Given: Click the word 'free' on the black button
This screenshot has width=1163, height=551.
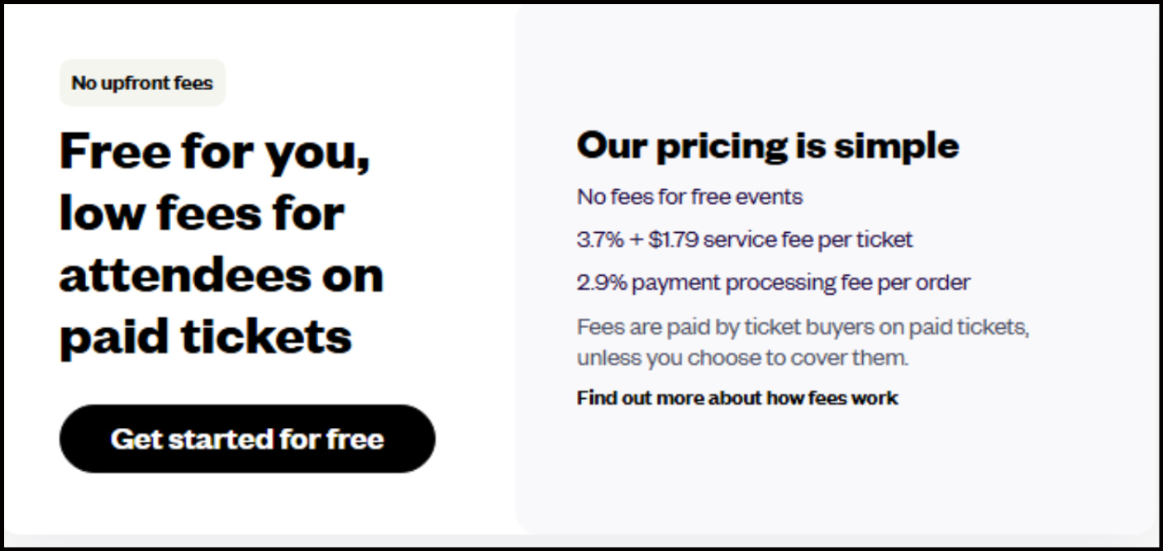Looking at the screenshot, I should pyautogui.click(x=355, y=439).
